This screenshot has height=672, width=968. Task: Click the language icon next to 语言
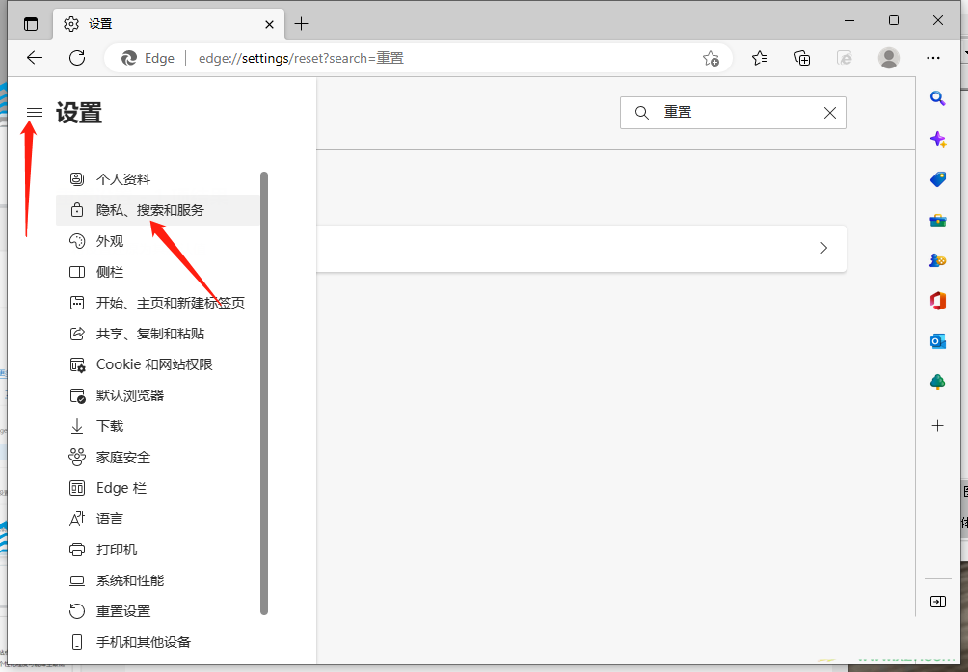(76, 519)
